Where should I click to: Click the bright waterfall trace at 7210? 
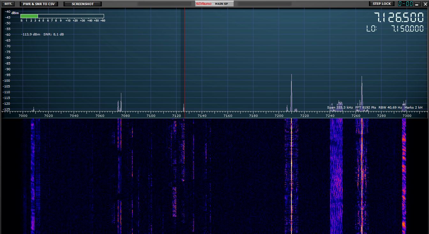pos(291,176)
